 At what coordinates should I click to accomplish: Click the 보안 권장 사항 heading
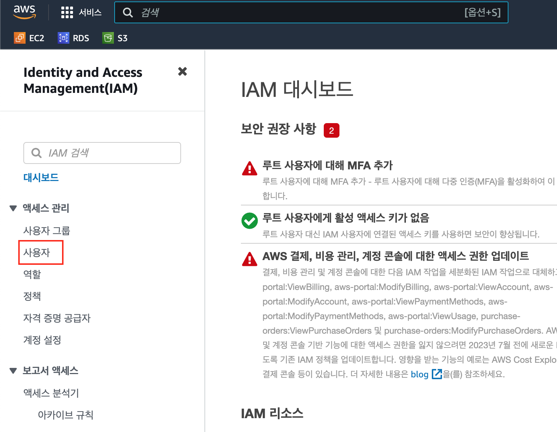coord(278,129)
